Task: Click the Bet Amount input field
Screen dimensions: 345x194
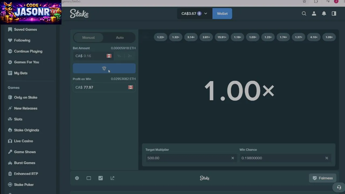Action: pos(93,56)
